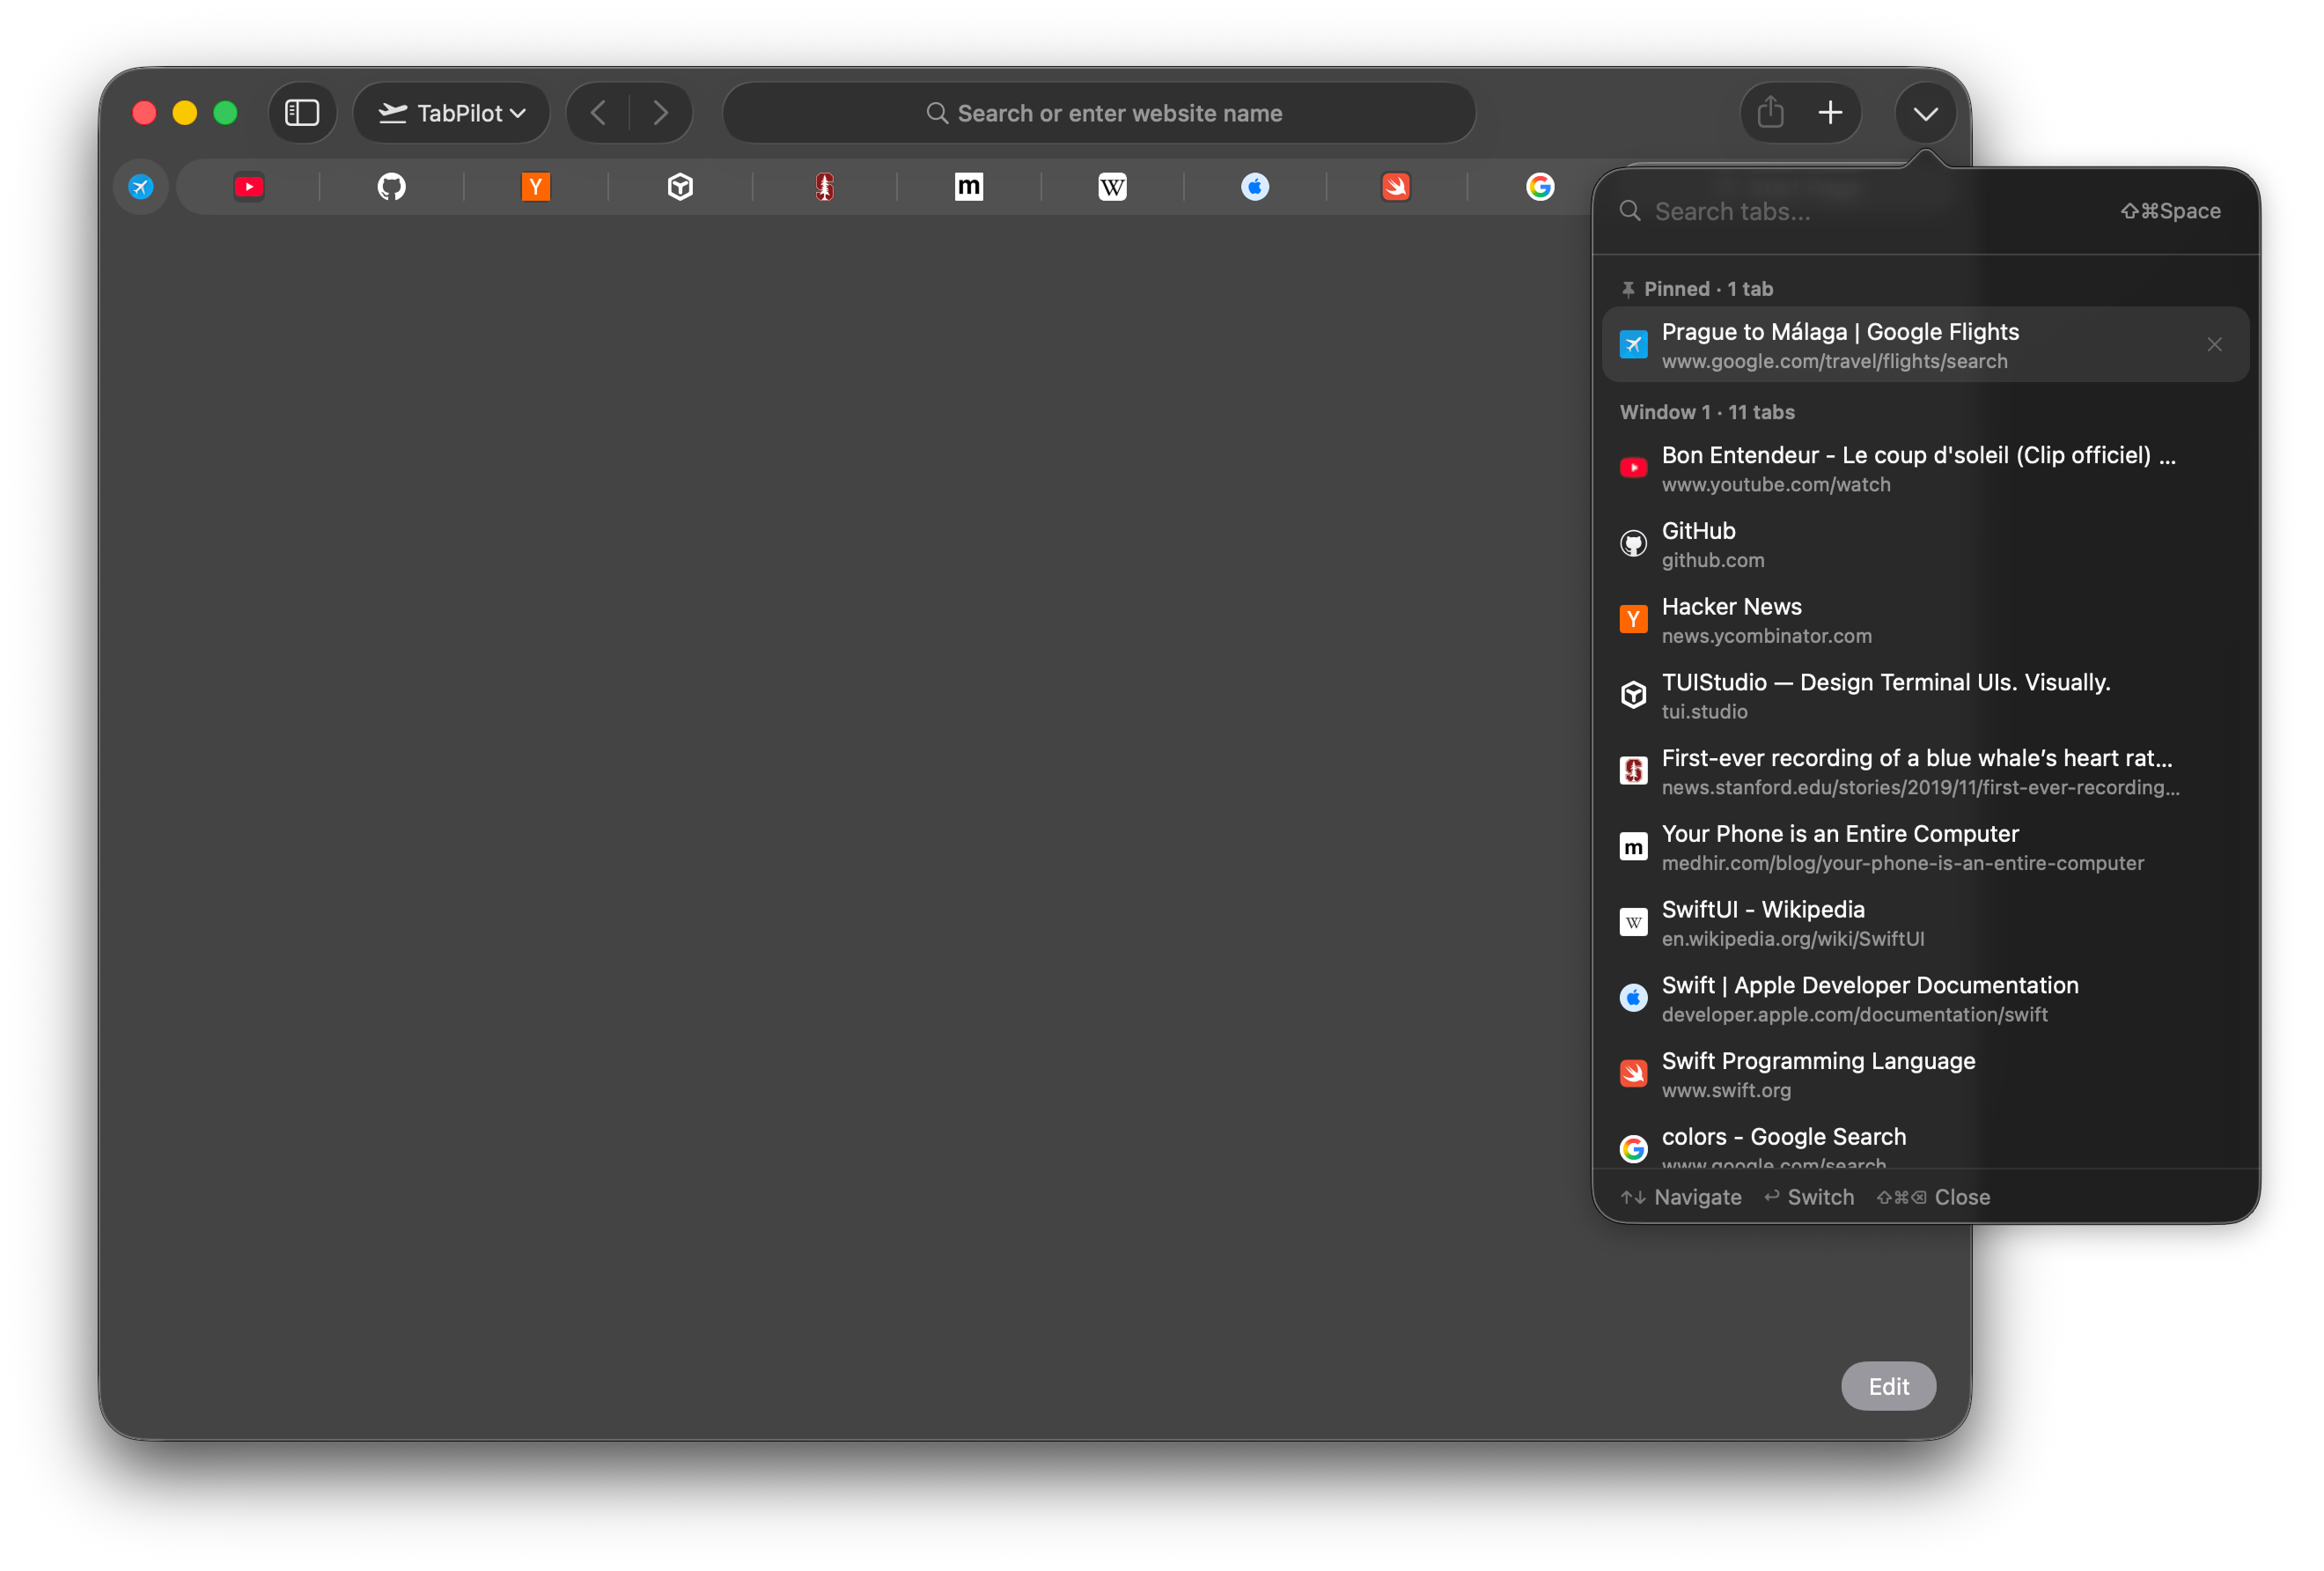2324x1571 pixels.
Task: Click the medhir 'm' favicon in list
Action: 1633,846
